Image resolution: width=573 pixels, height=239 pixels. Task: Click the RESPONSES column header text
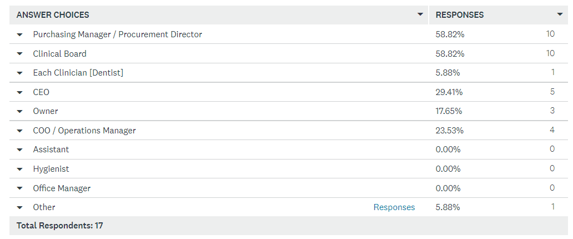coord(460,15)
